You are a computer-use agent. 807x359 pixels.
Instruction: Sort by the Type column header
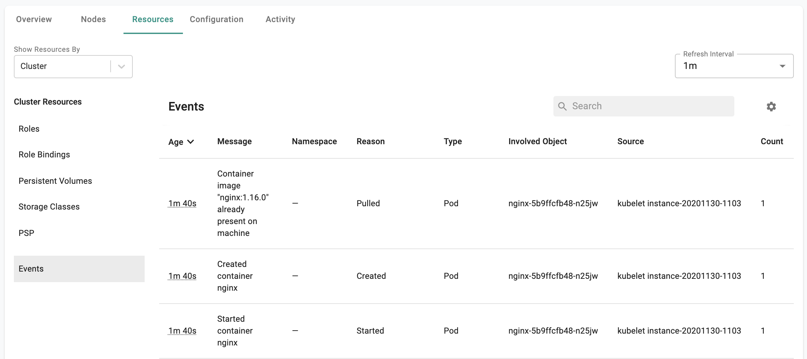click(x=453, y=142)
